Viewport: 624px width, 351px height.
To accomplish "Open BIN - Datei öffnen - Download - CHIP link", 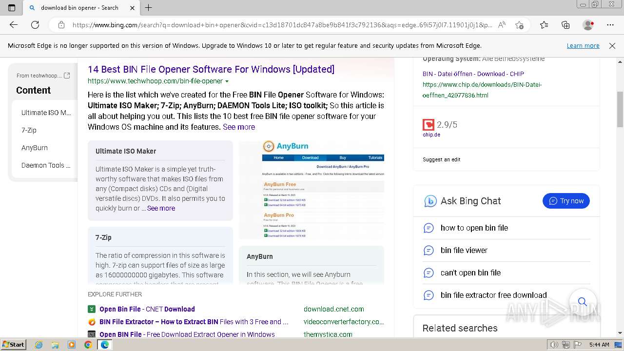I will [x=473, y=74].
